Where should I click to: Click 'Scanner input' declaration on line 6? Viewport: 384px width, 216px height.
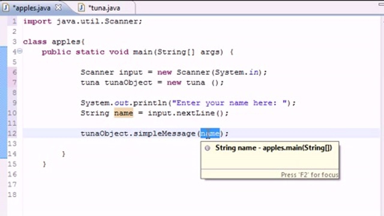click(111, 72)
